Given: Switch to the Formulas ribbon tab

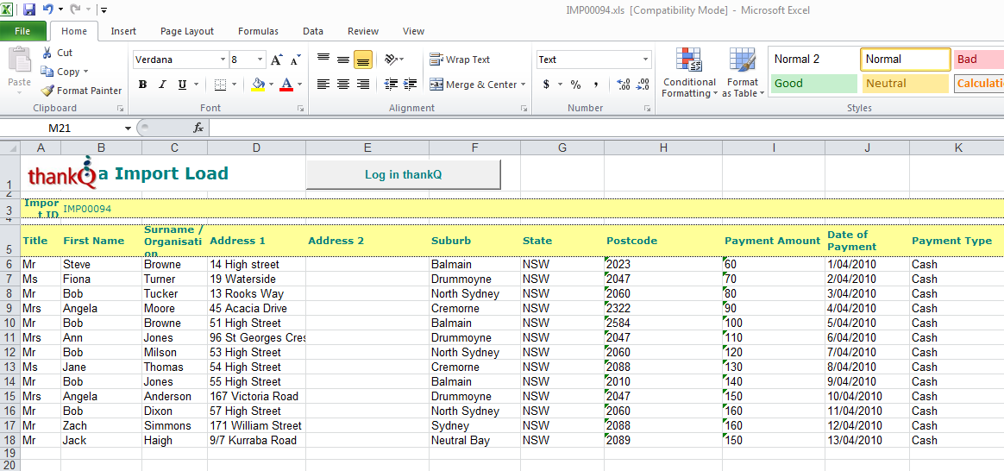Looking at the screenshot, I should pyautogui.click(x=258, y=31).
